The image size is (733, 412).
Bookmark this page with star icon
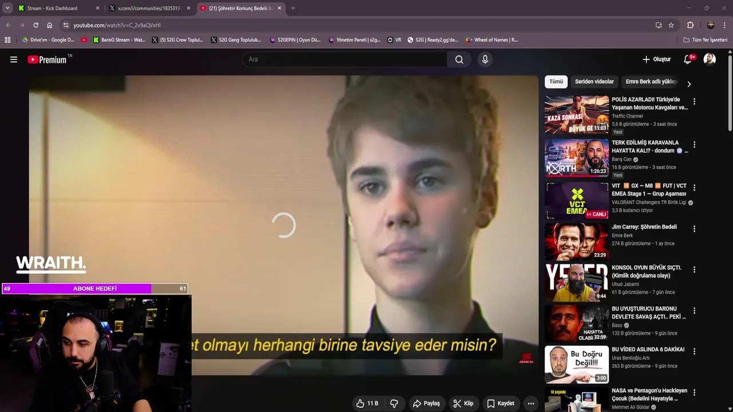671,25
